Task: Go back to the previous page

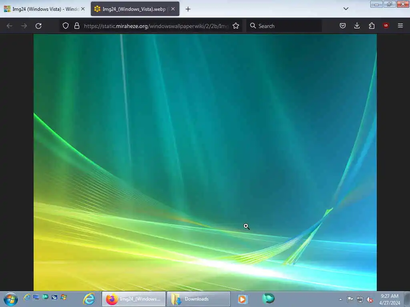Action: pos(10,26)
